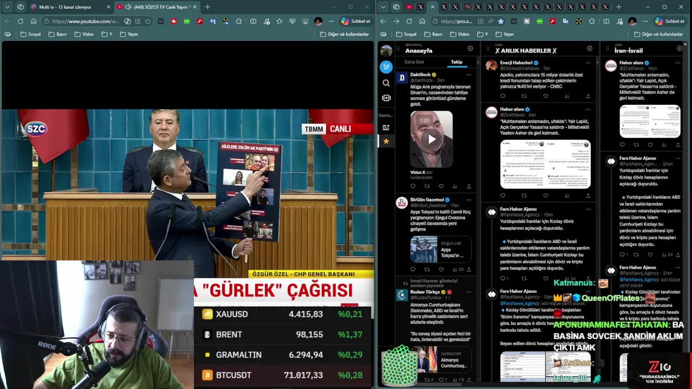Open tab search dropdown in right browser
The width and height of the screenshot is (692, 389).
click(x=383, y=7)
